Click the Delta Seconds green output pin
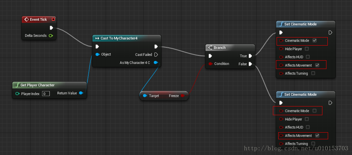Image resolution: width=352 pixels, height=155 pixels. (51, 36)
